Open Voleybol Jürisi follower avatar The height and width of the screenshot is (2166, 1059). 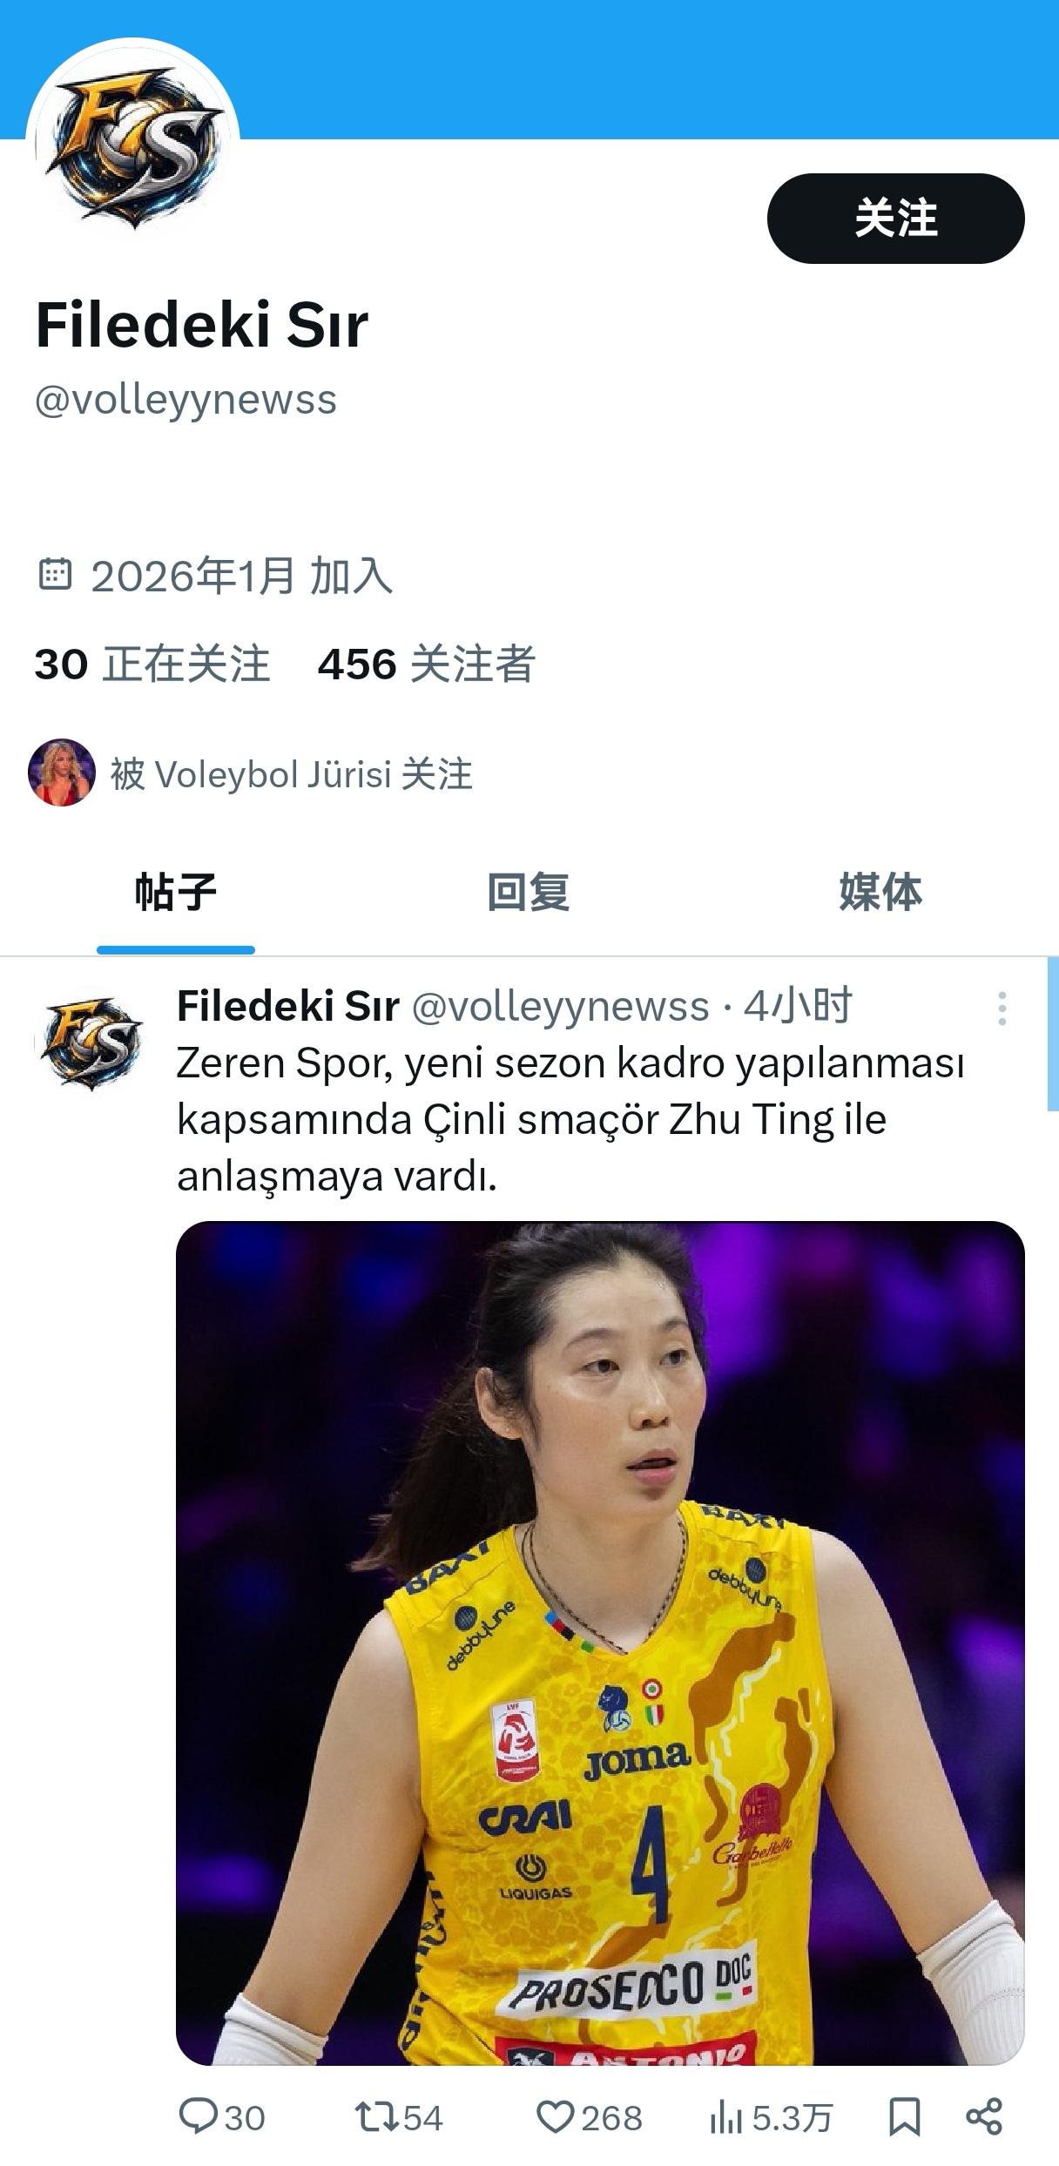point(61,773)
